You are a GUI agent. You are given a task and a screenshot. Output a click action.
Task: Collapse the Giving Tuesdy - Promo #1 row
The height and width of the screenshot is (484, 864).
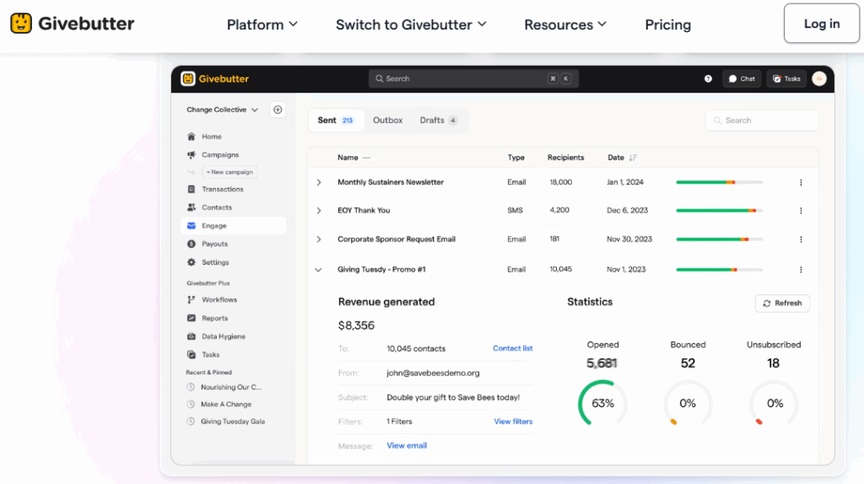click(x=319, y=270)
